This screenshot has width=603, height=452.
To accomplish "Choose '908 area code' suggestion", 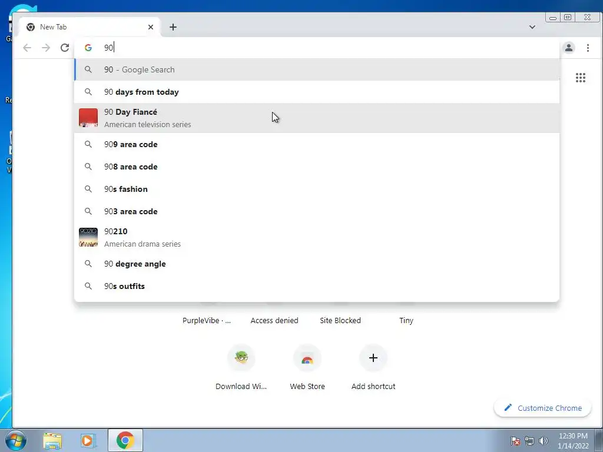I will pyautogui.click(x=317, y=167).
